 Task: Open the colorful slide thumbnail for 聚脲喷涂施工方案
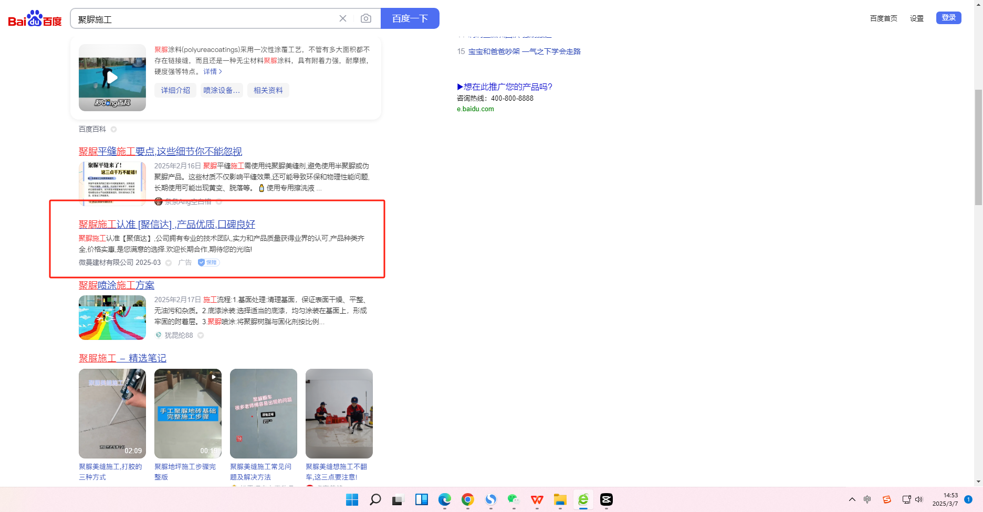(x=112, y=317)
